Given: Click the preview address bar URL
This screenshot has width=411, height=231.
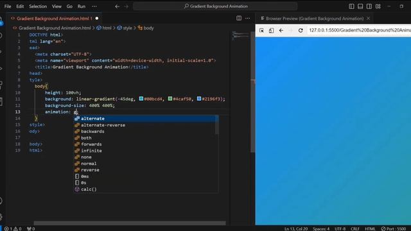Looking at the screenshot, I should pyautogui.click(x=360, y=30).
